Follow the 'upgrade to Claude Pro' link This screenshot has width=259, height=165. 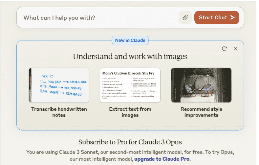pos(162,159)
